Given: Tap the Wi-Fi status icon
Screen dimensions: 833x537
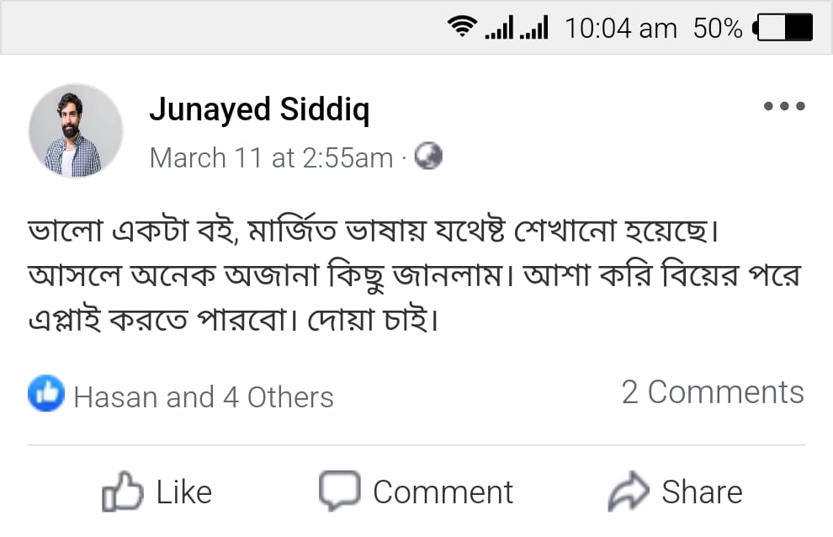Looking at the screenshot, I should point(462,28).
